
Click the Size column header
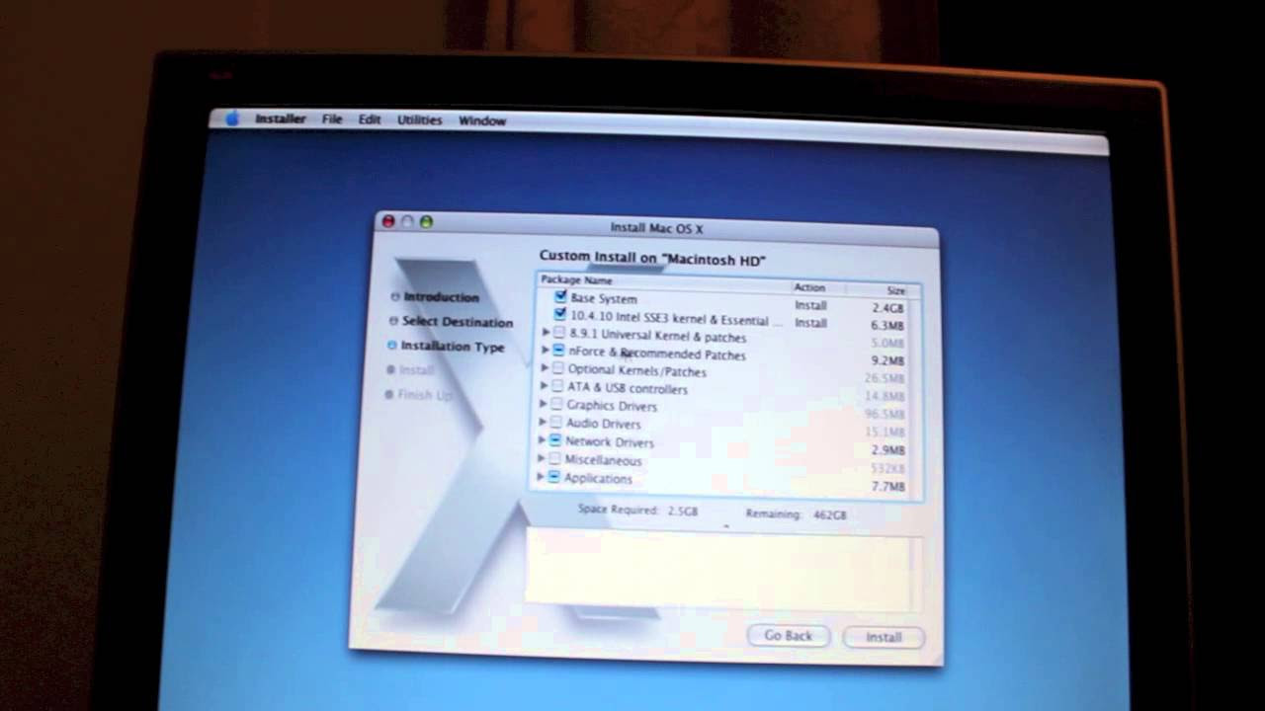pyautogui.click(x=895, y=290)
